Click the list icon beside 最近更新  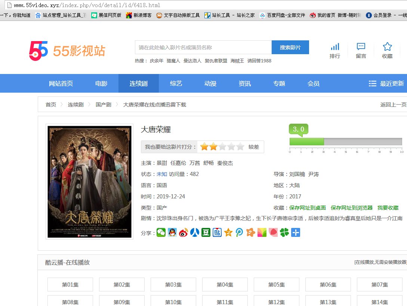tap(371, 83)
